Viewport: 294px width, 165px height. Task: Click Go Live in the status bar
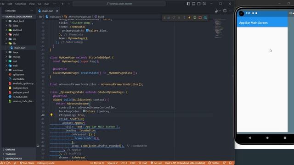point(156,163)
